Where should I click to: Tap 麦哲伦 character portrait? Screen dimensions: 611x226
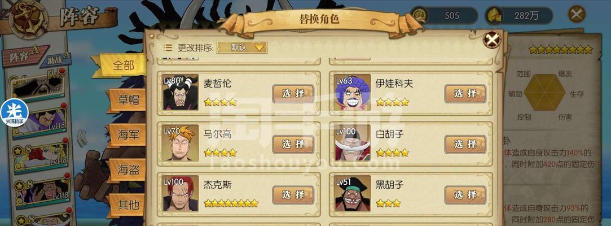[x=181, y=92]
